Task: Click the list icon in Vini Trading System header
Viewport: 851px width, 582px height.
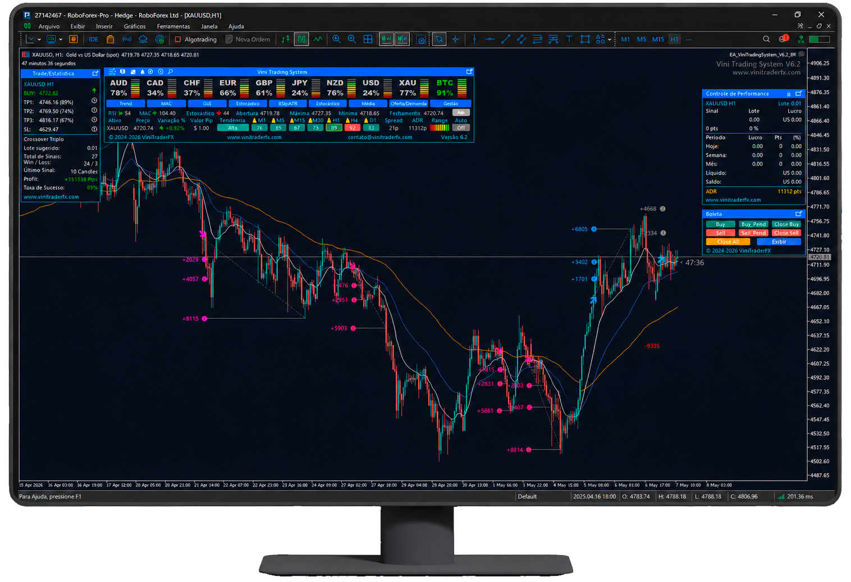Action: coord(112,72)
